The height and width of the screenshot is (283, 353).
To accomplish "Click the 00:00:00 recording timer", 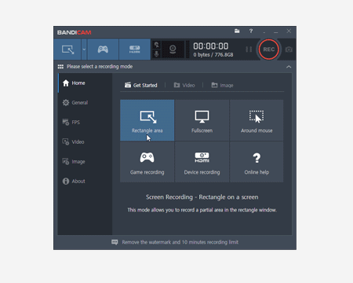I will coord(211,46).
